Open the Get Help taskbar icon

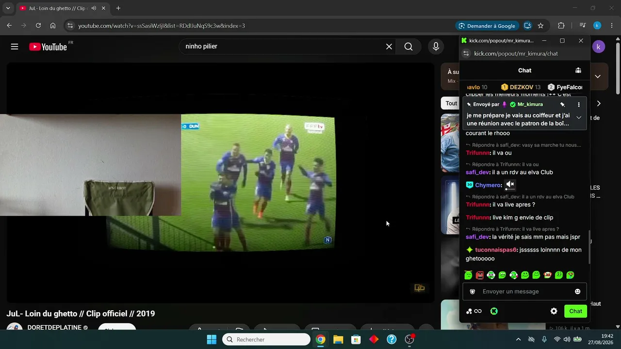(x=392, y=339)
